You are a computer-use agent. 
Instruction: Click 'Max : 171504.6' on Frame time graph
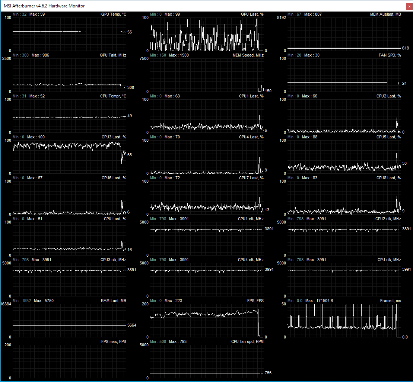(x=319, y=301)
